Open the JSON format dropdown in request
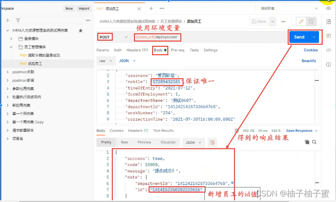This screenshot has height=202, width=336. coord(127,61)
